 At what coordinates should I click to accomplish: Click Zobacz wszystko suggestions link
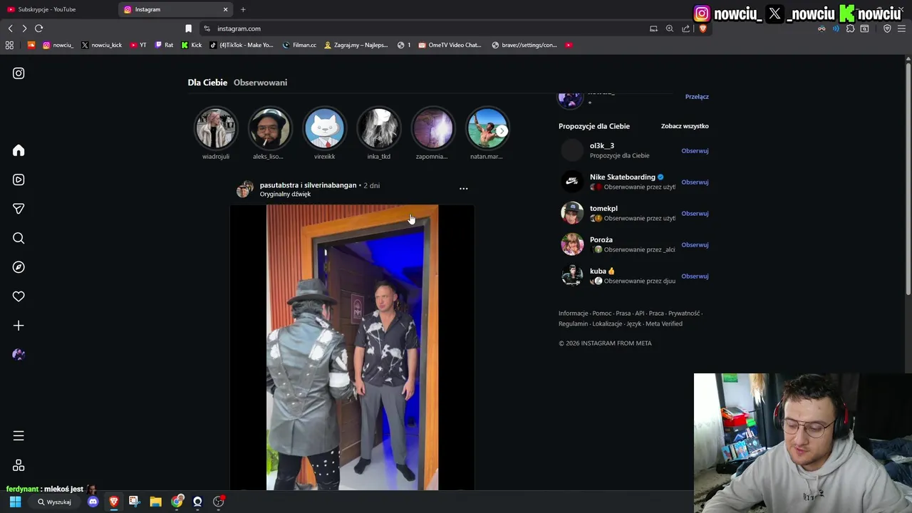(685, 126)
